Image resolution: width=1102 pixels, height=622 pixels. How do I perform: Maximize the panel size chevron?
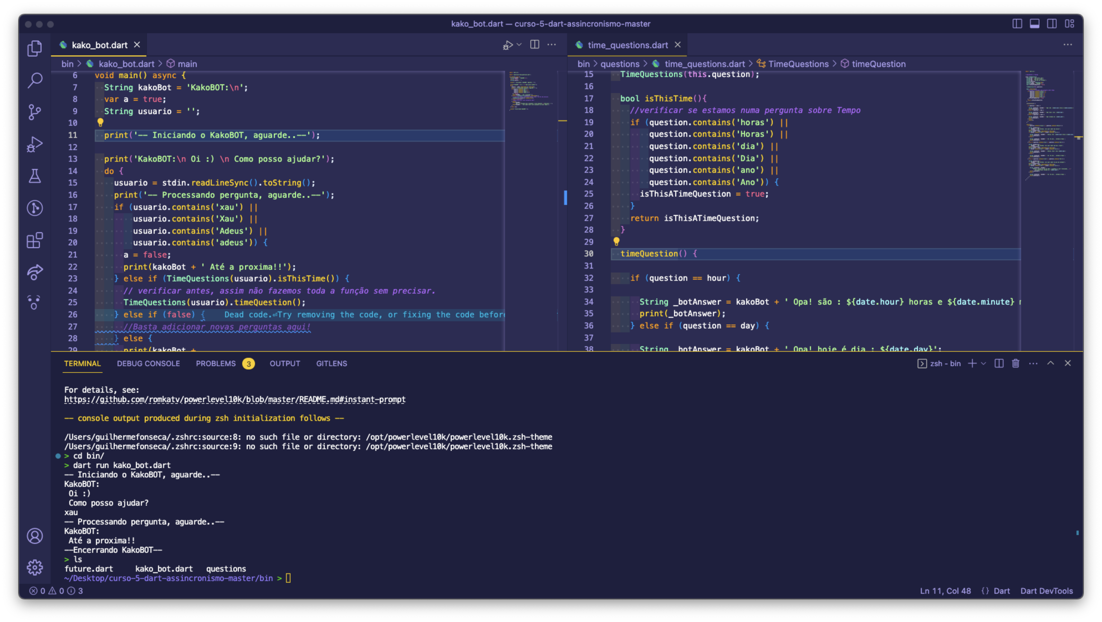[1051, 363]
